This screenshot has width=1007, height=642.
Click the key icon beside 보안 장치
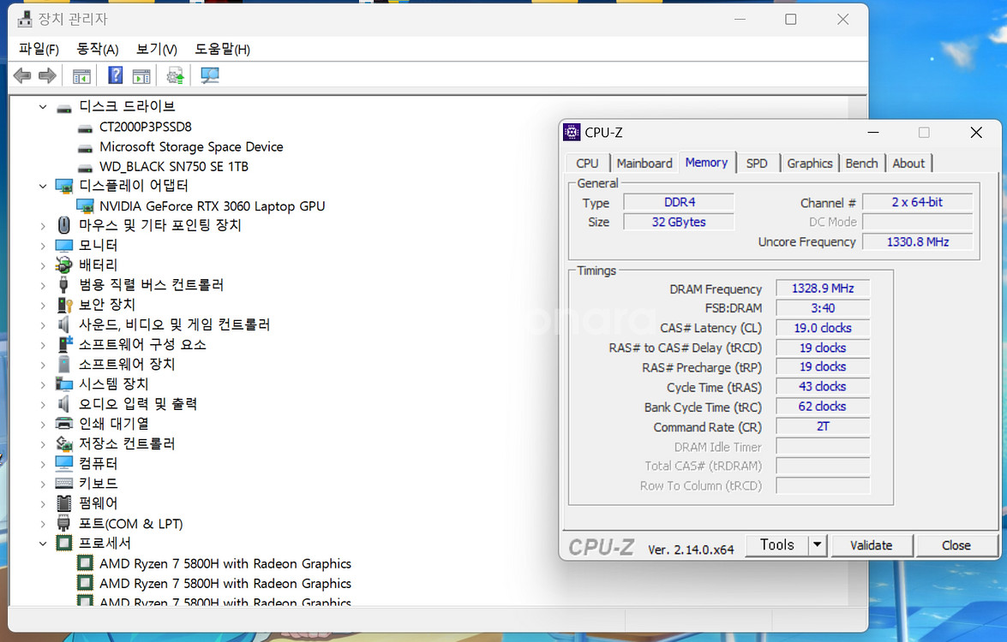tap(64, 305)
